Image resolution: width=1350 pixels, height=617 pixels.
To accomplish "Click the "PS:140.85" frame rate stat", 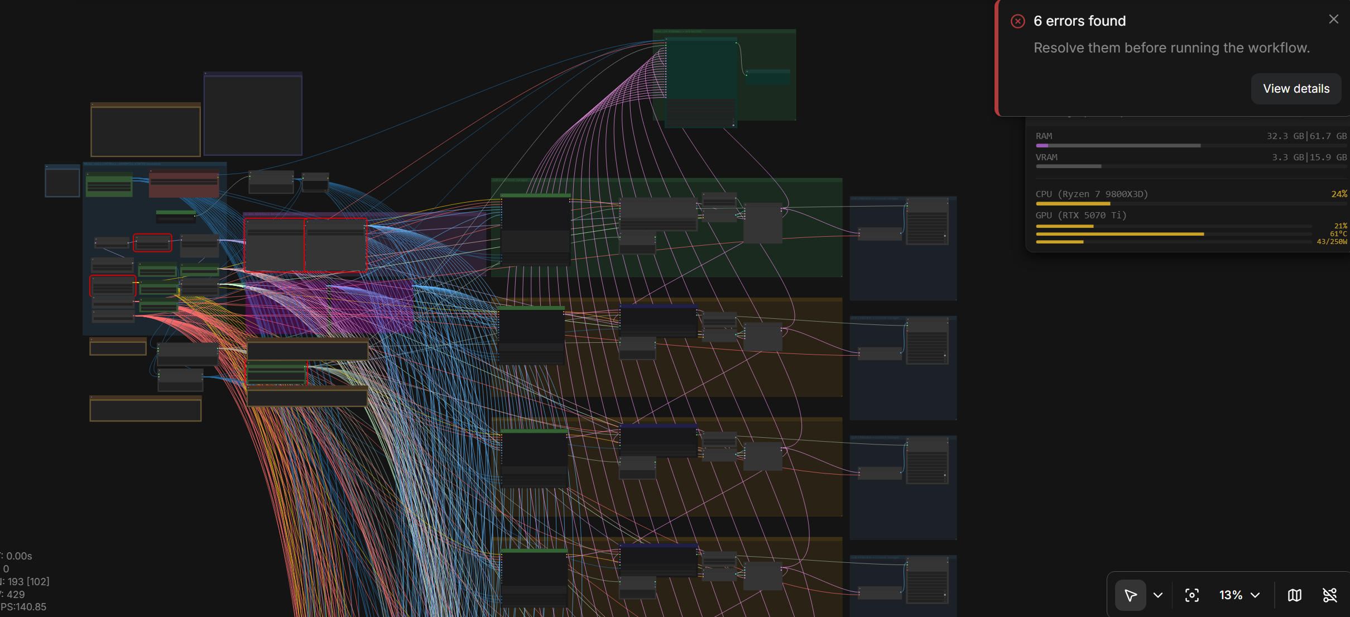I will [23, 607].
